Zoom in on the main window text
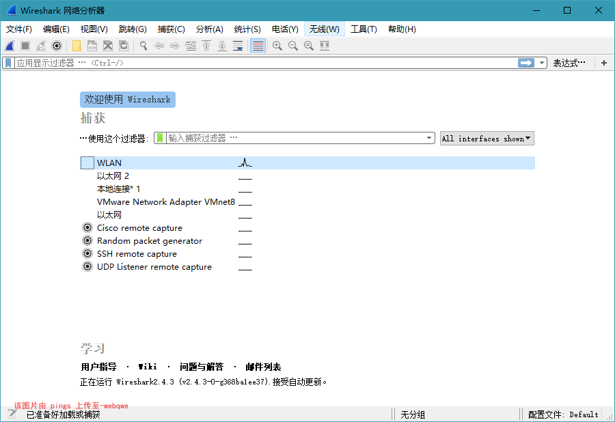Screen dimensions: 615x422 coord(277,46)
